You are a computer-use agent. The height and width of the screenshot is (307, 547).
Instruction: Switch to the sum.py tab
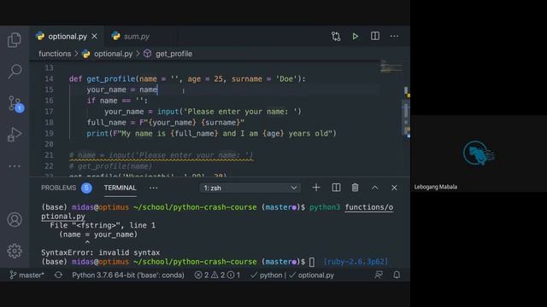coord(131,36)
